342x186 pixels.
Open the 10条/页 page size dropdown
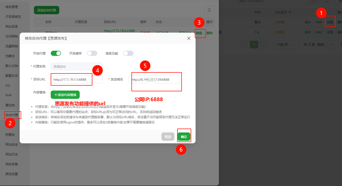point(286,44)
